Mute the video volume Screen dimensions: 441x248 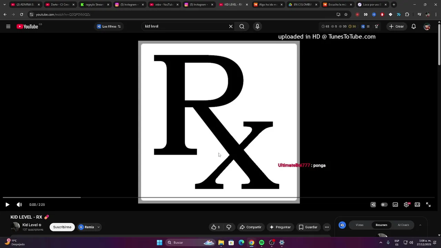pyautogui.click(x=19, y=205)
